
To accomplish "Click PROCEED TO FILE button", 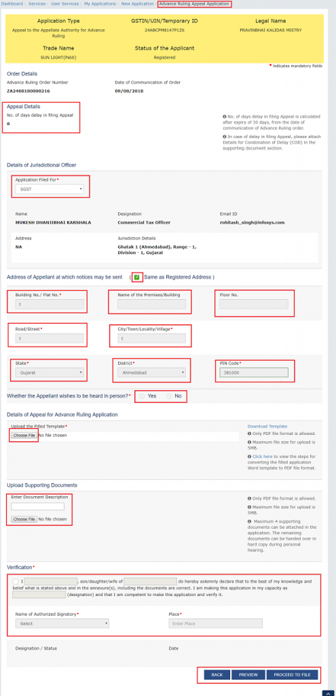I will point(292,675).
